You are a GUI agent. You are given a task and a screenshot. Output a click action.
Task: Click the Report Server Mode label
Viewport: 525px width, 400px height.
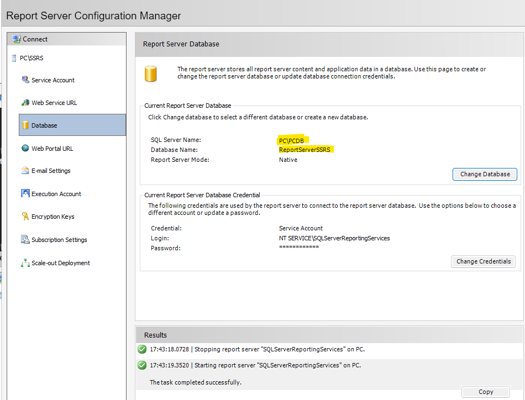[x=180, y=160]
